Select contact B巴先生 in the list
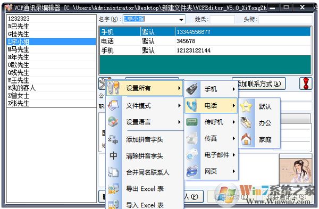The width and height of the screenshot is (319, 209). tap(52, 26)
